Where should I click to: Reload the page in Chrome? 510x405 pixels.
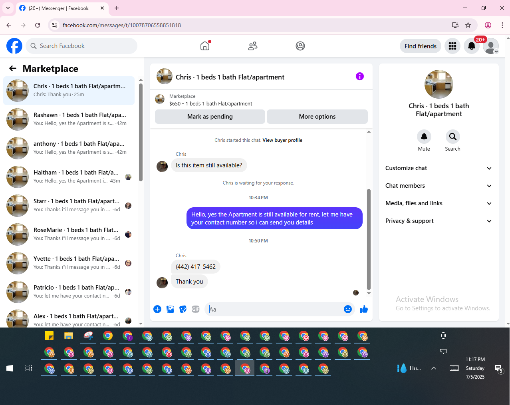click(38, 25)
